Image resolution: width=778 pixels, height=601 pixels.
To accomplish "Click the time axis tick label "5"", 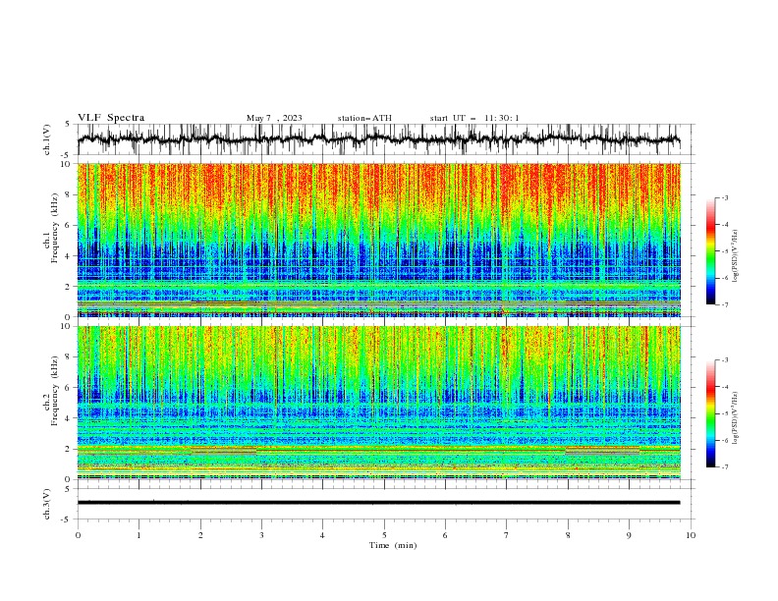I will tap(384, 535).
